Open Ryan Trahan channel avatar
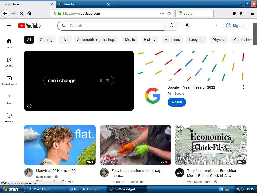Viewport: 257px width, 193px height. pos(29,173)
